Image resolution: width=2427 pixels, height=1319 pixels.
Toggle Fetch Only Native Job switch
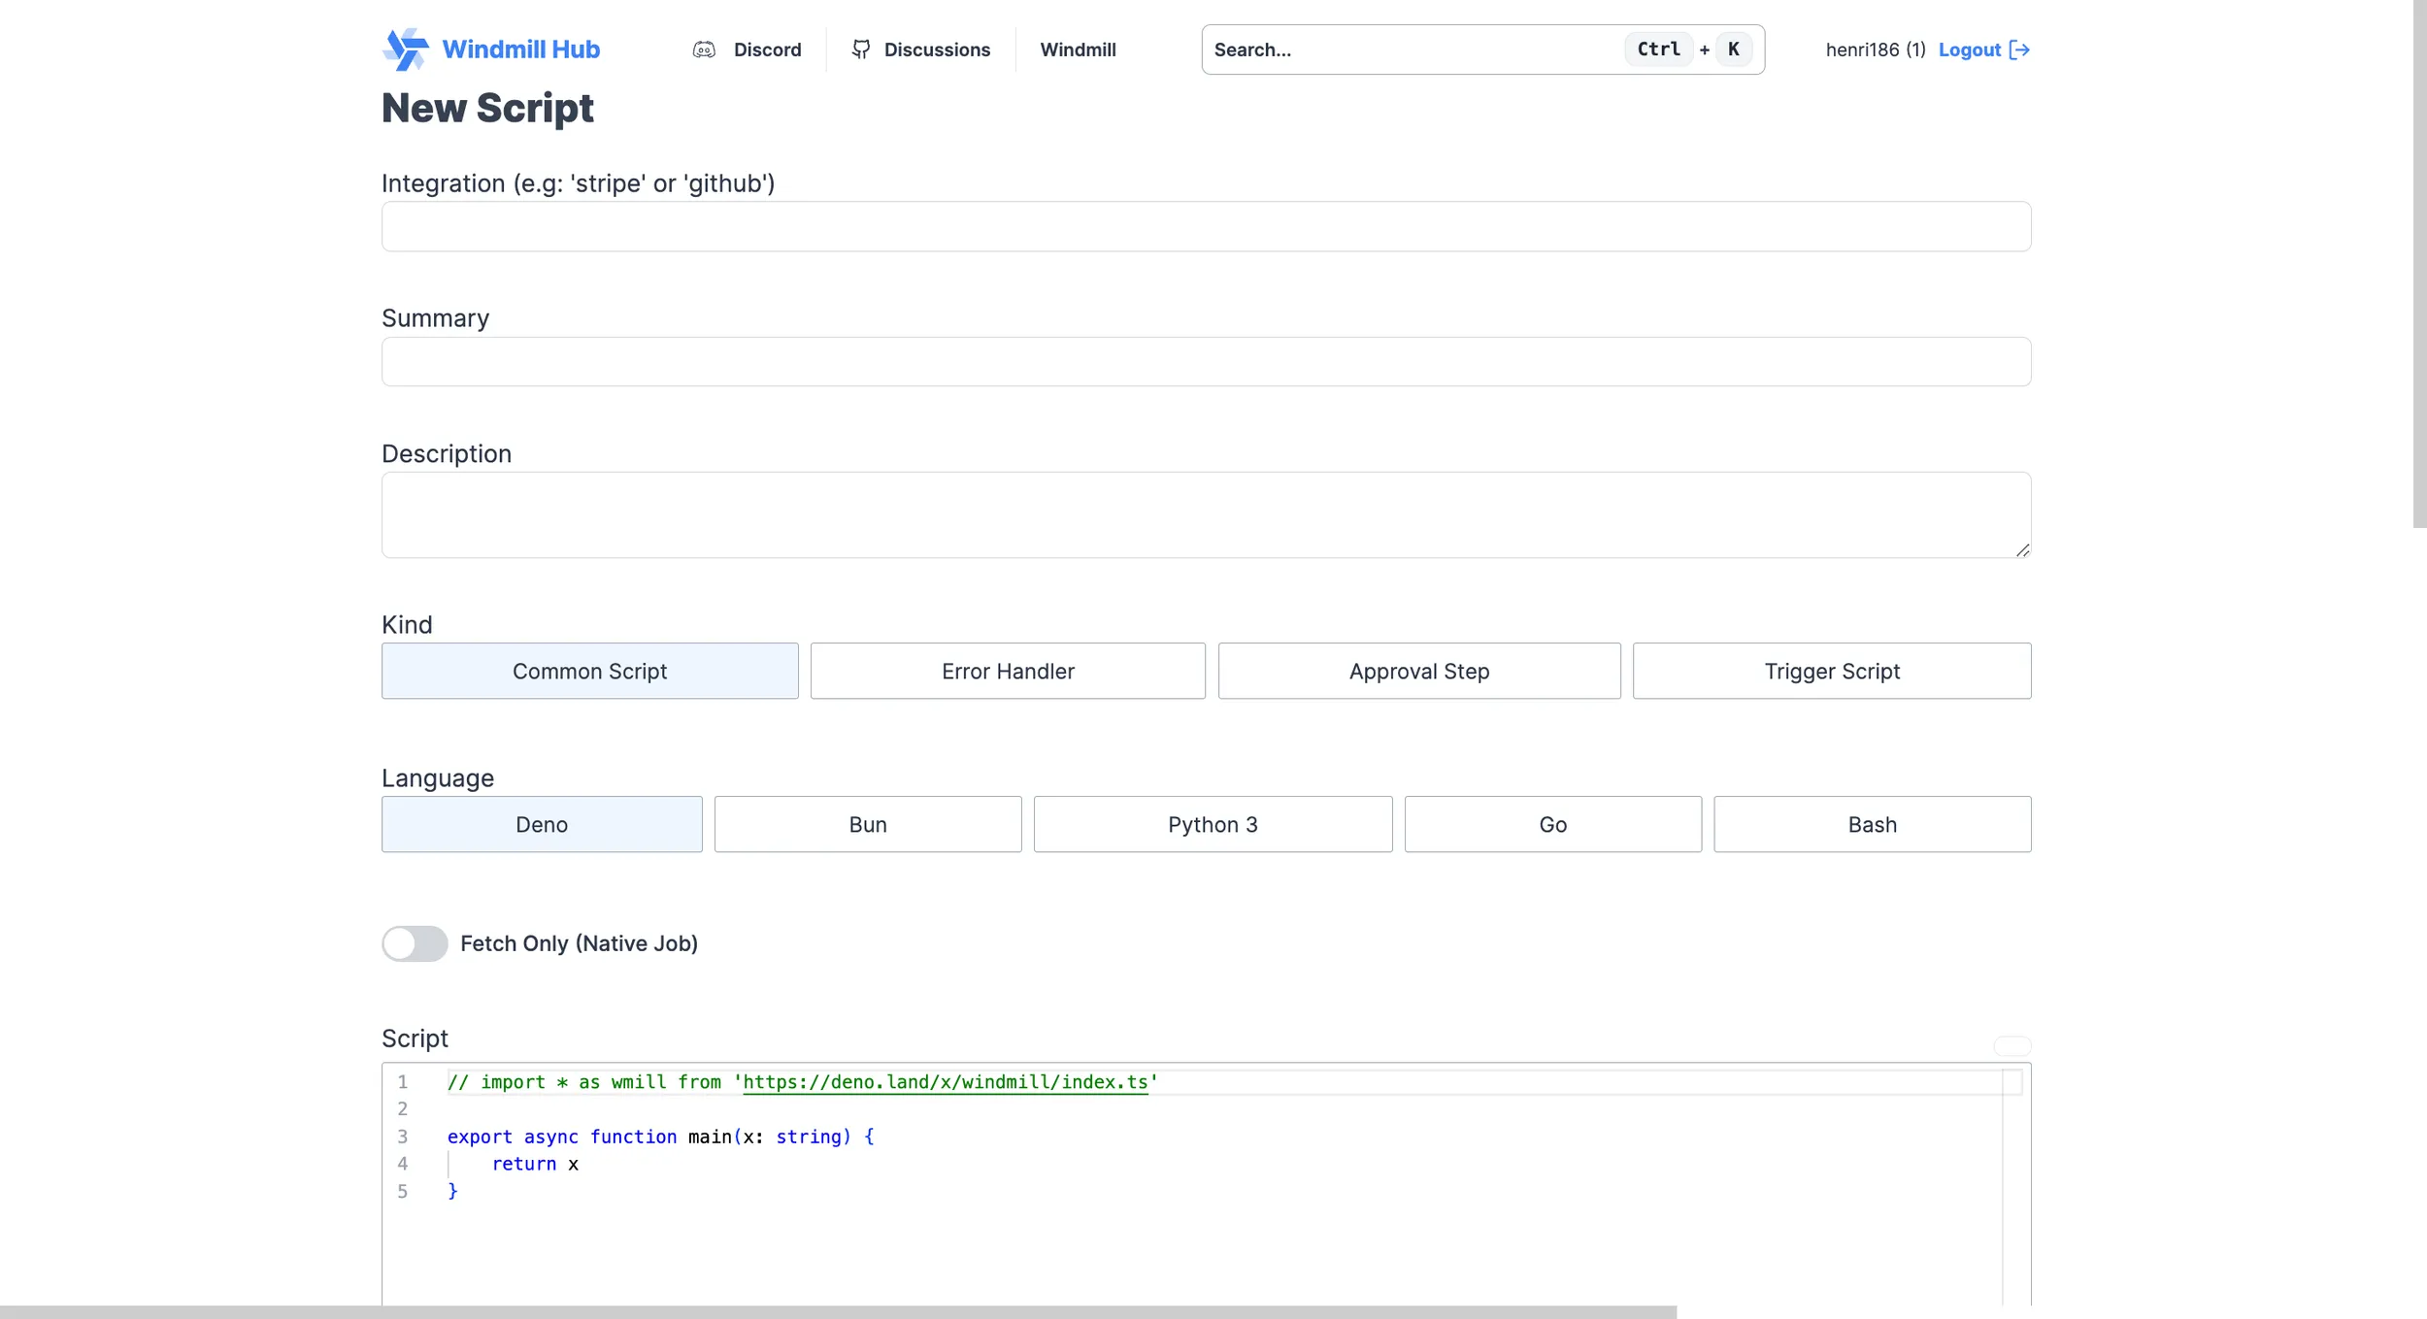point(415,942)
